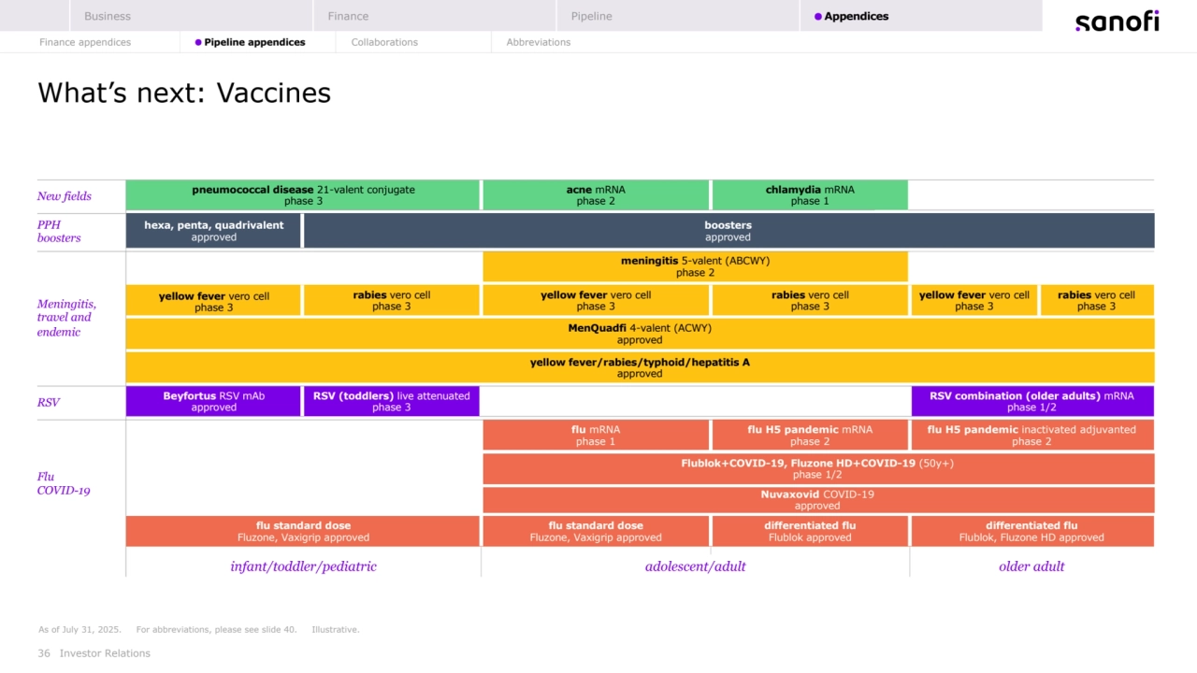Click RSV combination (older adults) mRNA box
Viewport: 1197px width, 673px height.
tap(1032, 401)
